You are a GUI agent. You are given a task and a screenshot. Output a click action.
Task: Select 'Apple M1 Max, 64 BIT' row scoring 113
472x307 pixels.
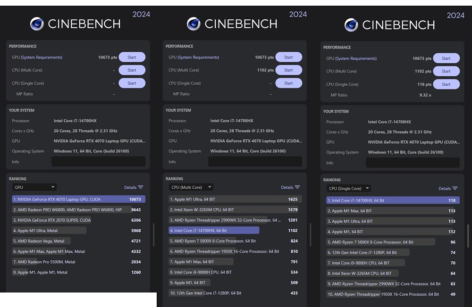pos(393,211)
